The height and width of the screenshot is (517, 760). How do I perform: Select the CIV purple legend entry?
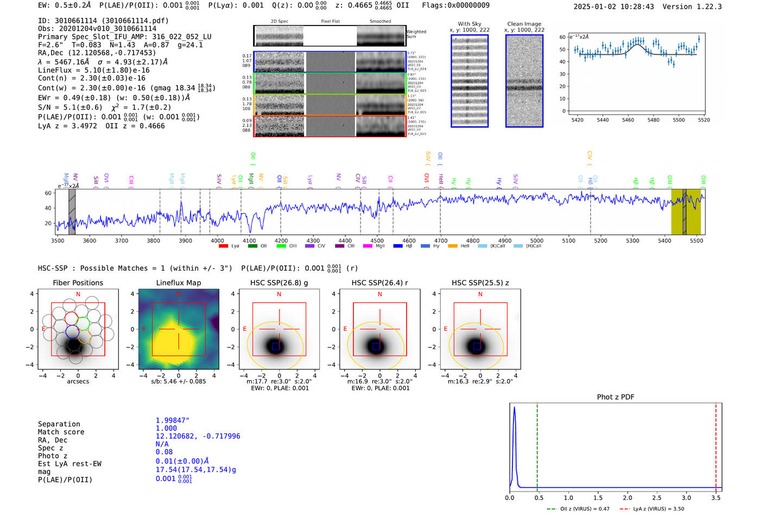pyautogui.click(x=315, y=246)
